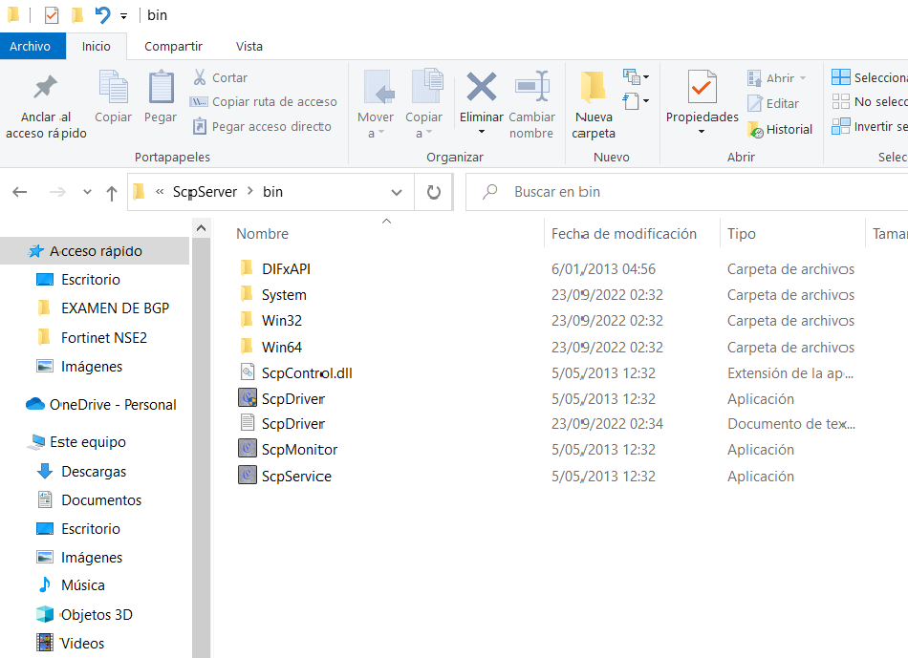
Task: Switch to the Compartir tab
Action: click(173, 46)
